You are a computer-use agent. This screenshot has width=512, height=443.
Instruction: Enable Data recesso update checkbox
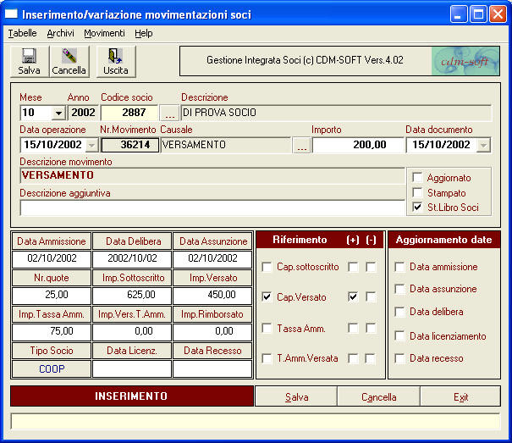(x=399, y=358)
